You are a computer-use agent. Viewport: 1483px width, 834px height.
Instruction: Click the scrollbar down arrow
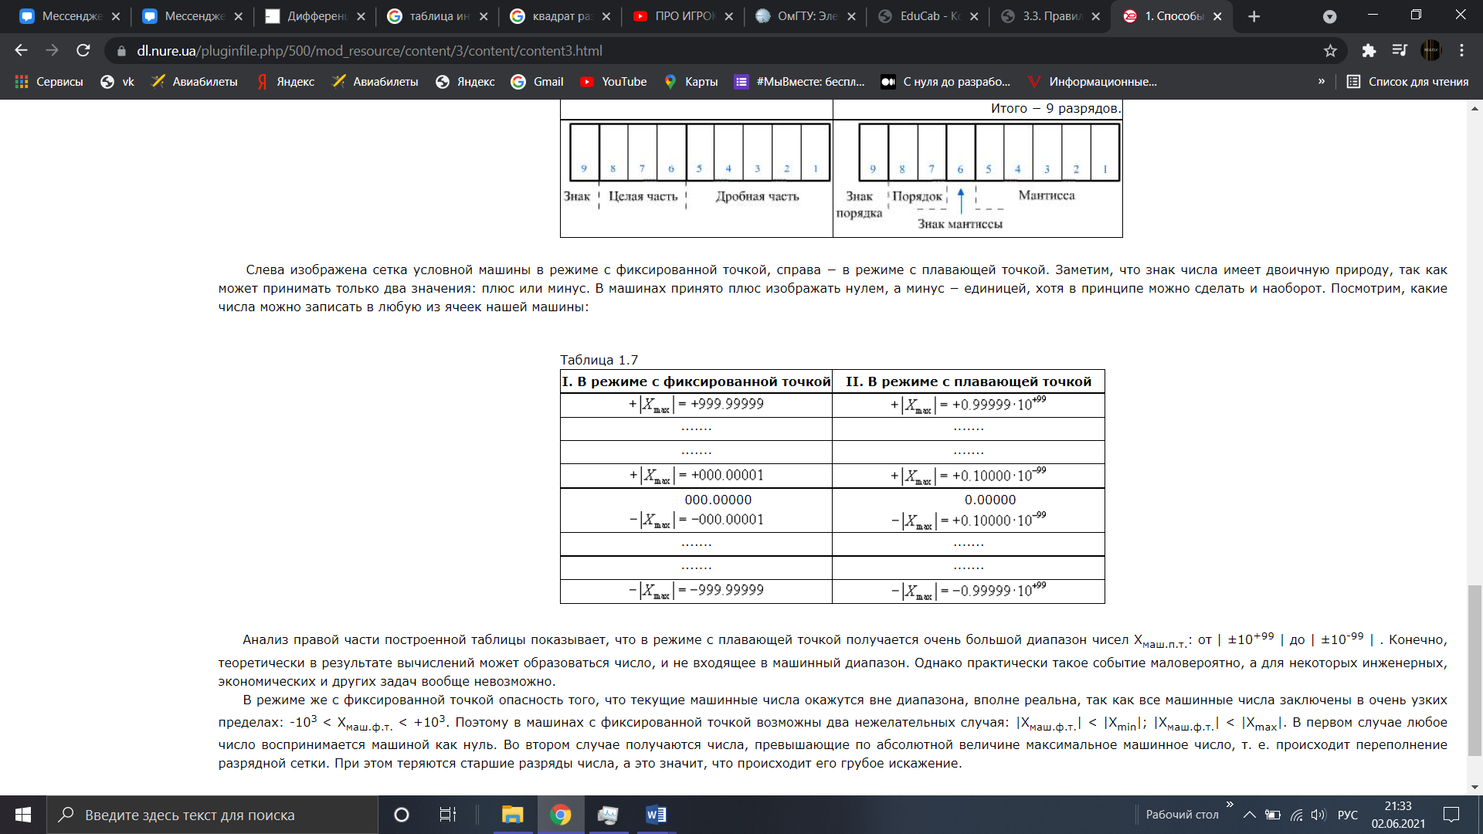click(1475, 787)
